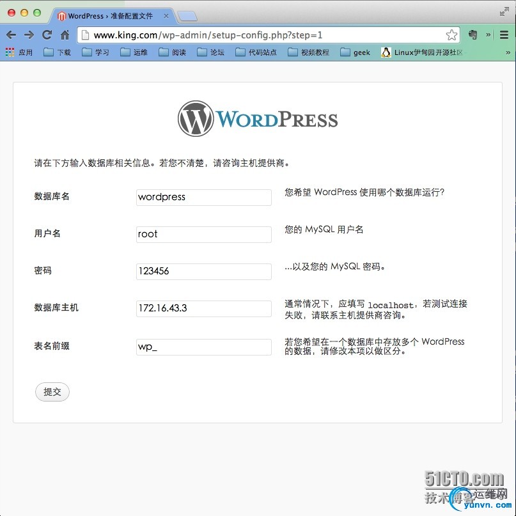Click the address bar URL field
This screenshot has width=516, height=516.
point(268,35)
